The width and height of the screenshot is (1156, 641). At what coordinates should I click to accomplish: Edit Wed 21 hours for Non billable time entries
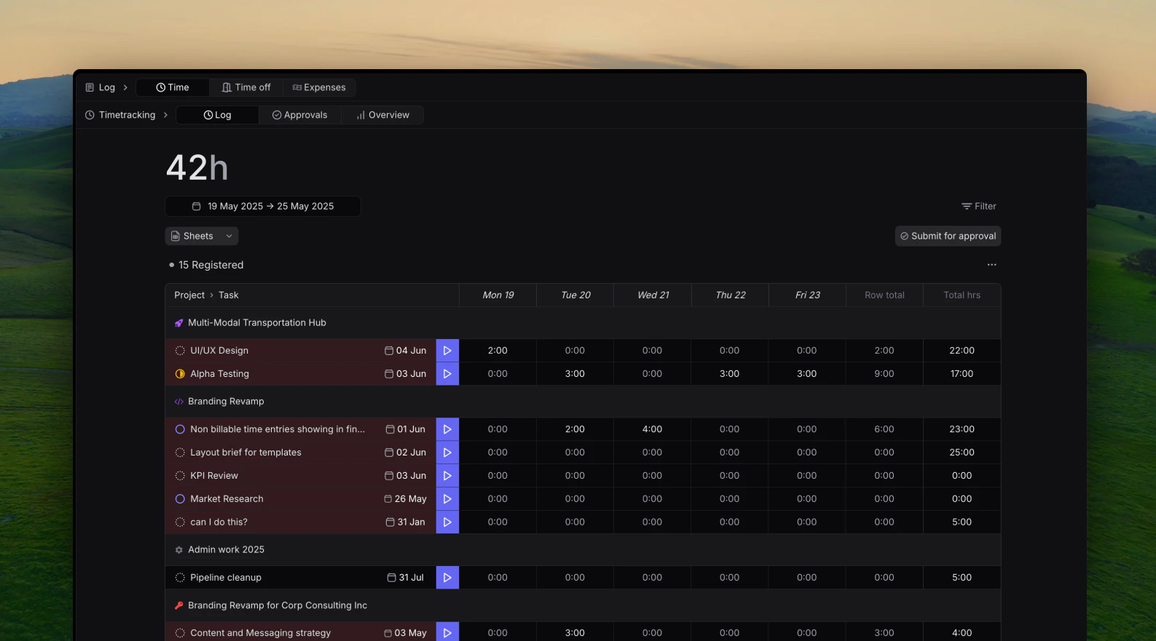click(x=652, y=429)
